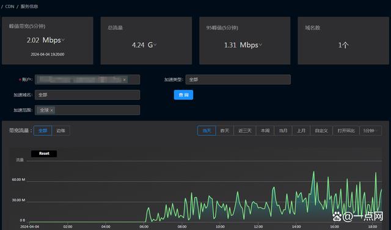391x230 pixels.
Task: Switch time range to 当天
Action: pyautogui.click(x=206, y=131)
